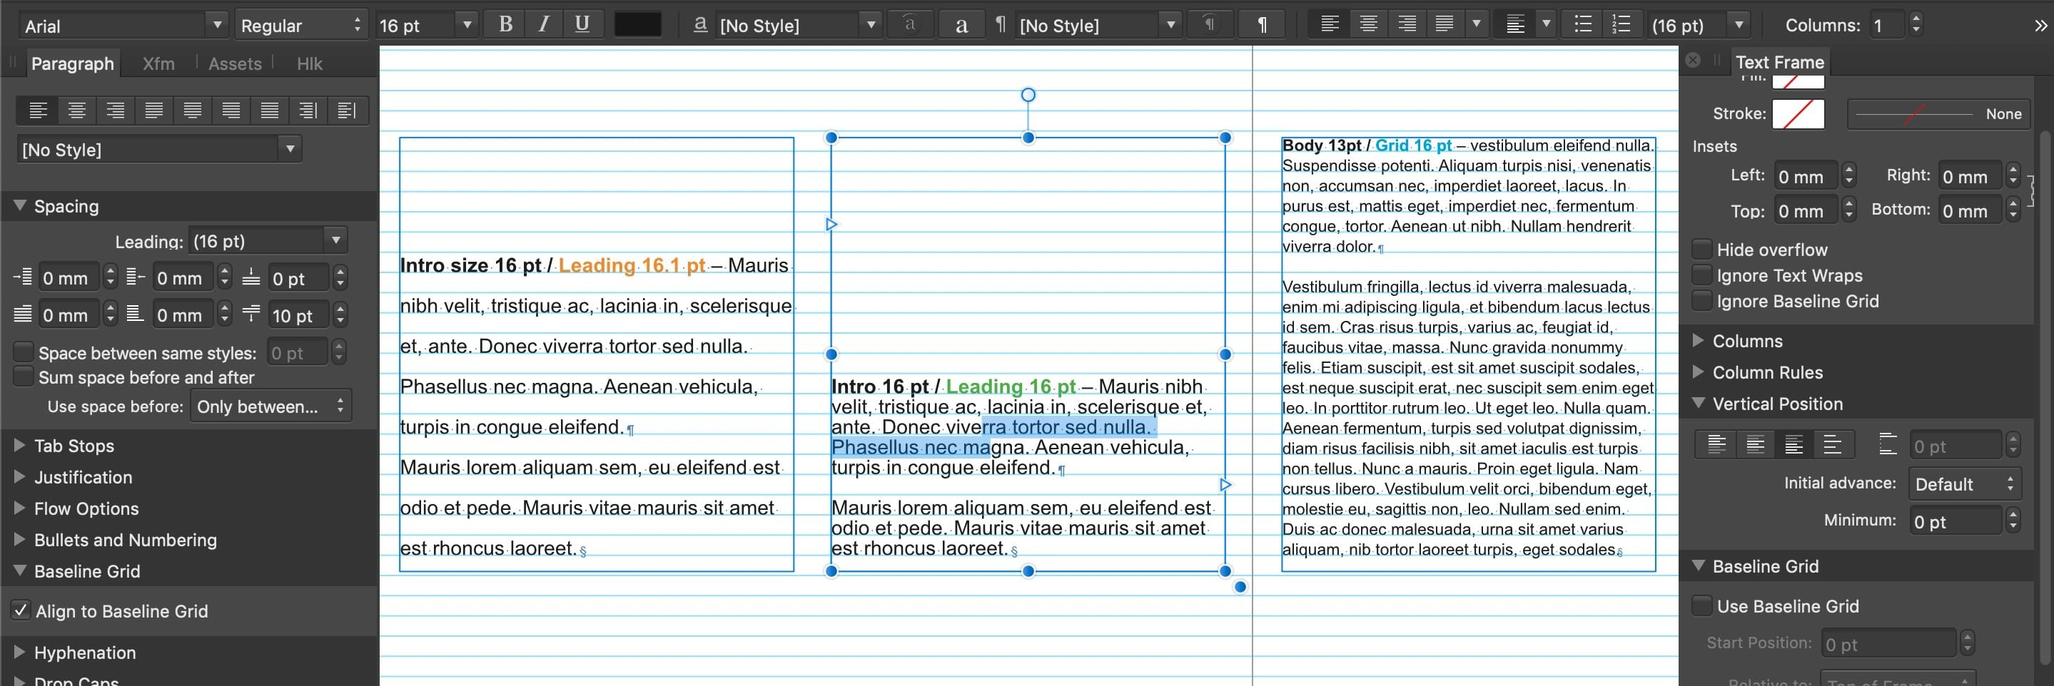Toggle Underline formatting in the top toolbar

pos(582,25)
